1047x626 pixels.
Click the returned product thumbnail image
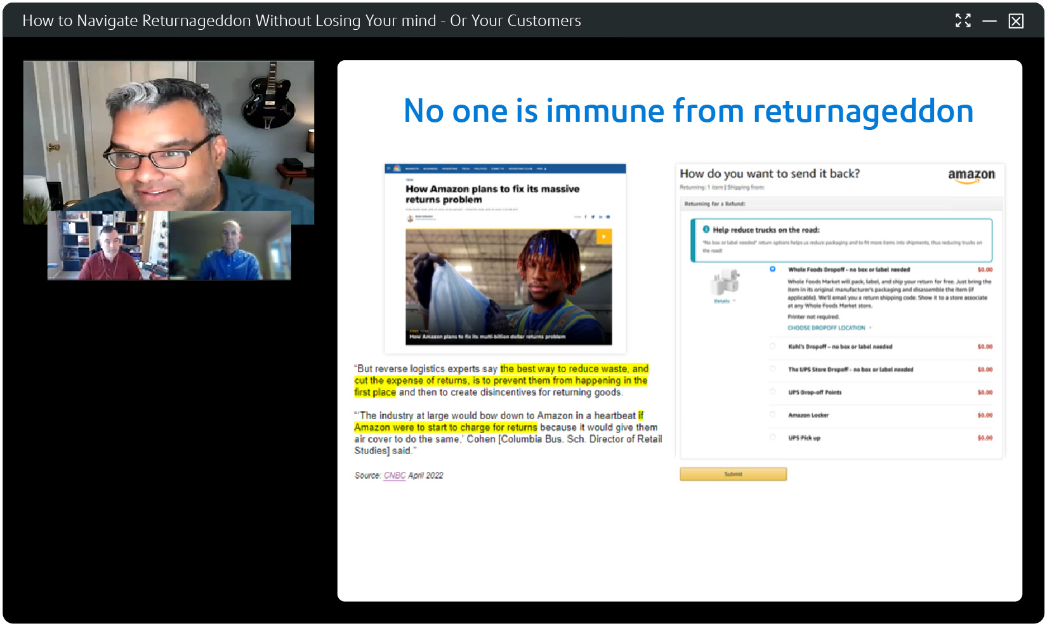click(726, 282)
